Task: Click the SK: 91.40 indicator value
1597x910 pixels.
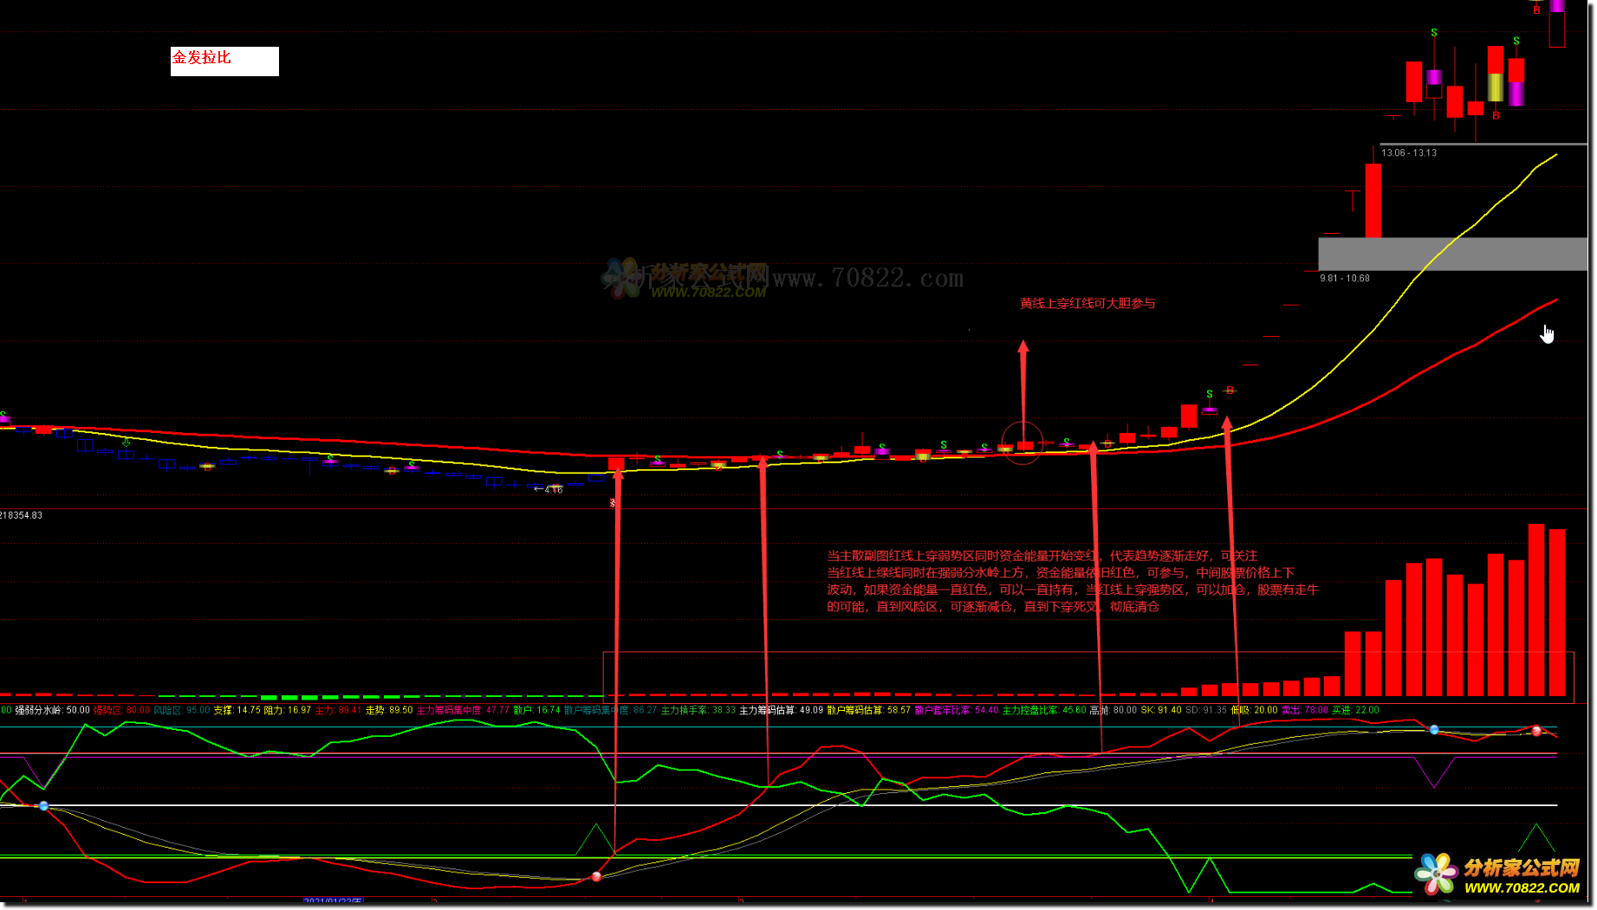Action: (x=1161, y=710)
